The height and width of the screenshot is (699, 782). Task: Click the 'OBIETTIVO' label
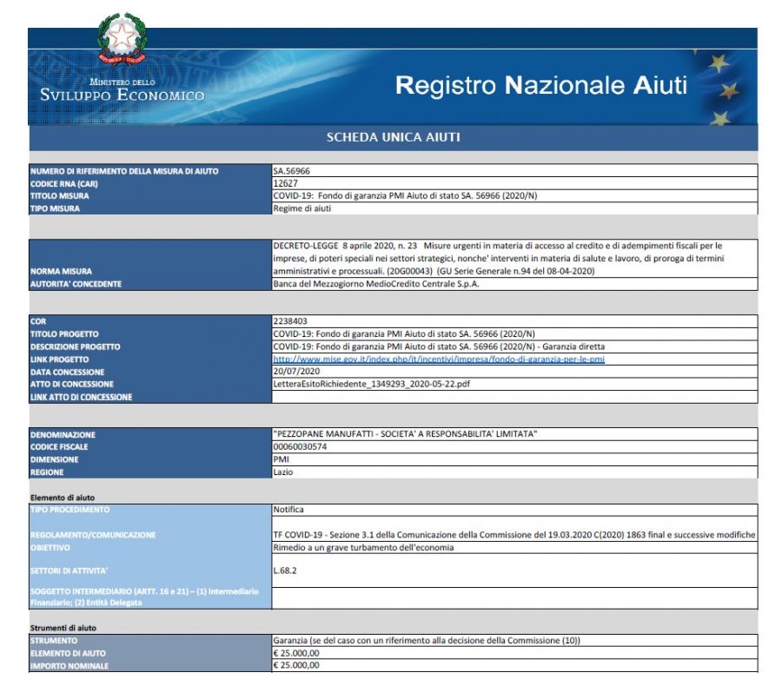tap(50, 547)
